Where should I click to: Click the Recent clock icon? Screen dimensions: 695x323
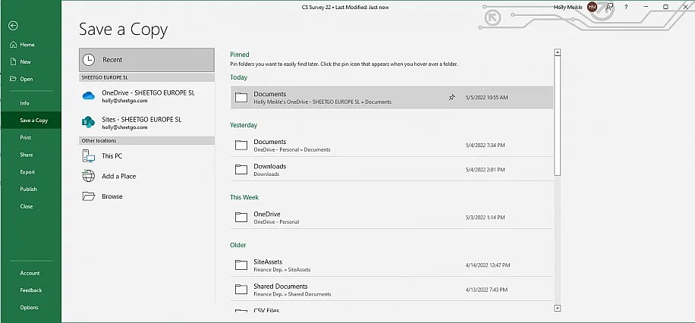[89, 60]
